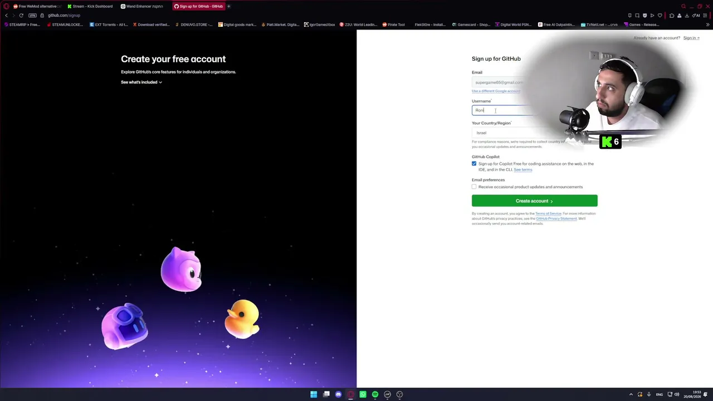The image size is (713, 401).
Task: Open the ad blocker shield icon
Action: tap(644, 15)
